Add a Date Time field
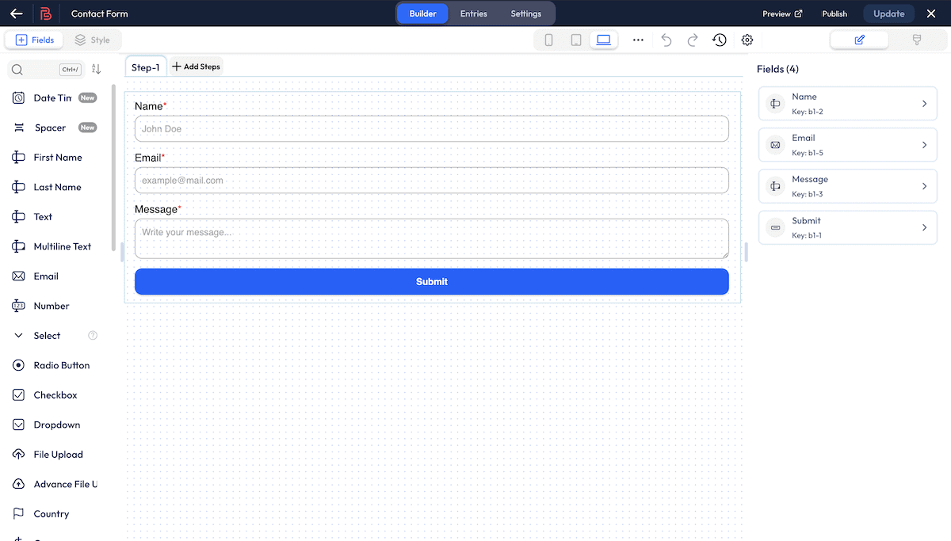951x541 pixels. click(x=54, y=98)
